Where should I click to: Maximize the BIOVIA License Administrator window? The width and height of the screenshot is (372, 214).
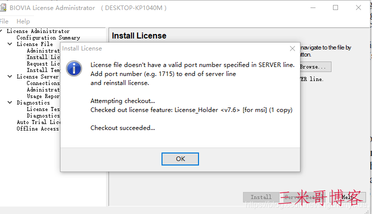coord(335,7)
